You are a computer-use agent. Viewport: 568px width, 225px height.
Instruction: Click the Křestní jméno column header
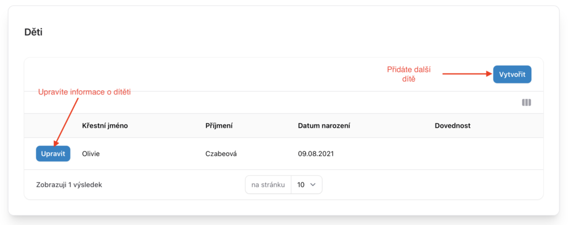105,125
